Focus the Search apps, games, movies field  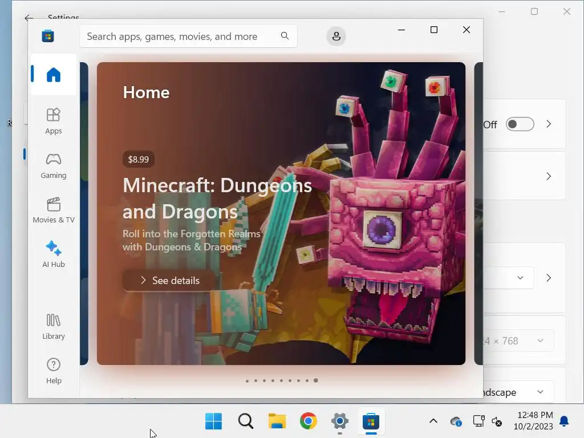click(x=188, y=36)
